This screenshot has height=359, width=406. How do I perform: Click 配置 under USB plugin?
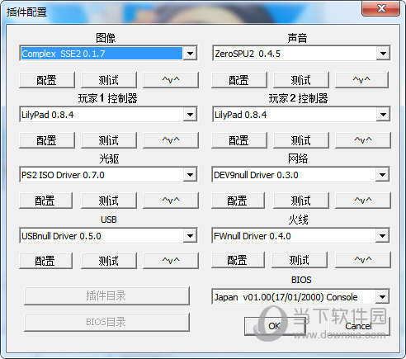[x=45, y=261]
